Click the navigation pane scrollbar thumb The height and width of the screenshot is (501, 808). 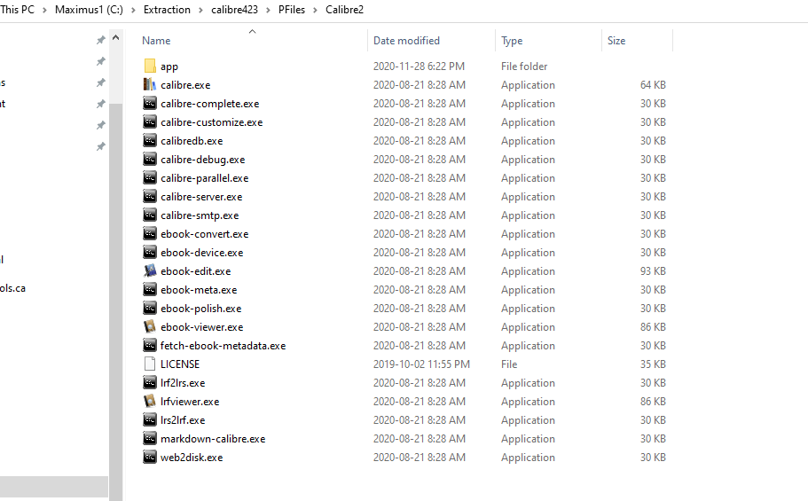pos(116,301)
